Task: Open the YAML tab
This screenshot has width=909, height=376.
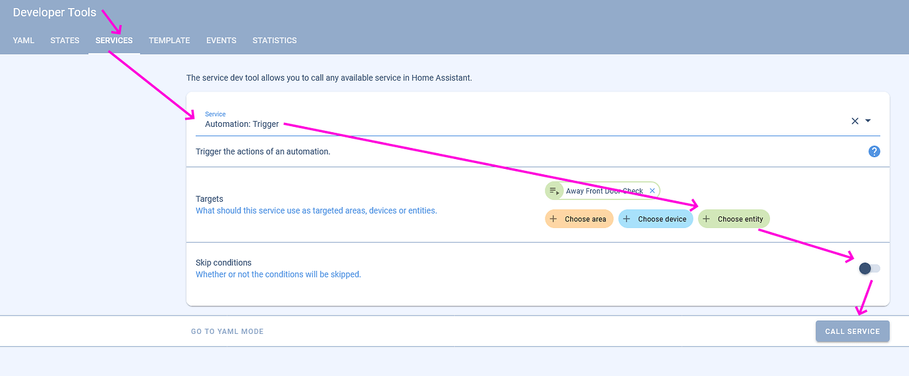Action: (x=23, y=40)
